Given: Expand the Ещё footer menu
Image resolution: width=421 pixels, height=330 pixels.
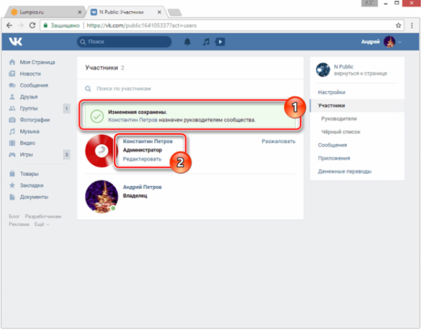Looking at the screenshot, I should (41, 224).
